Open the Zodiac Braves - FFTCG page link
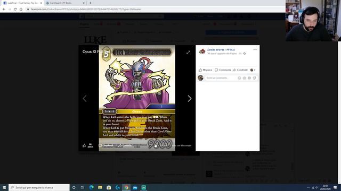 click(x=221, y=50)
